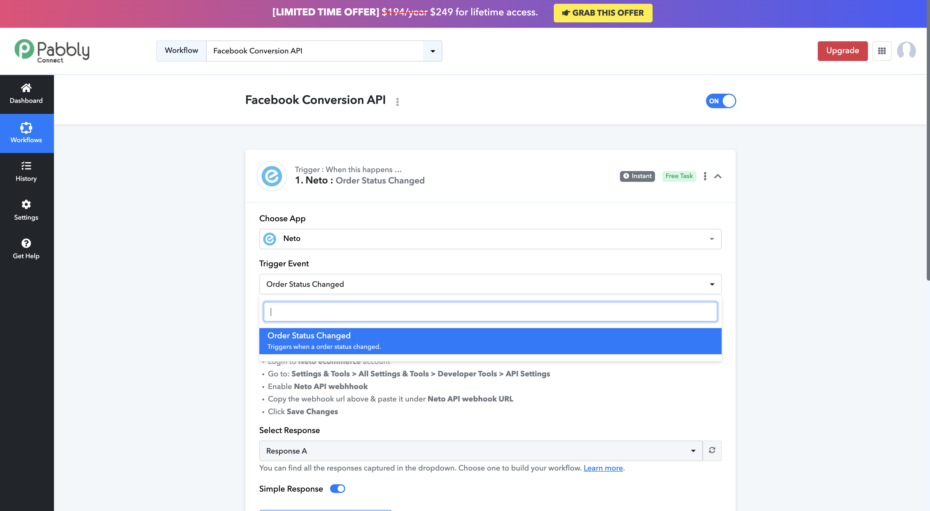Follow the Learn more link
Image resolution: width=930 pixels, height=511 pixels.
[603, 468]
